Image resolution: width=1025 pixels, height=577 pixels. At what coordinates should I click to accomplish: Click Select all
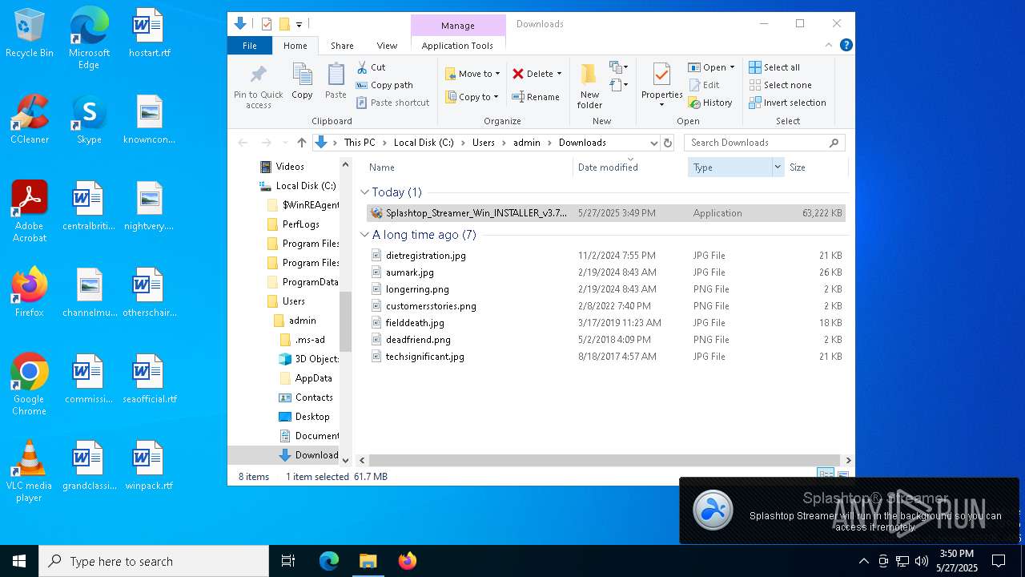tap(774, 67)
